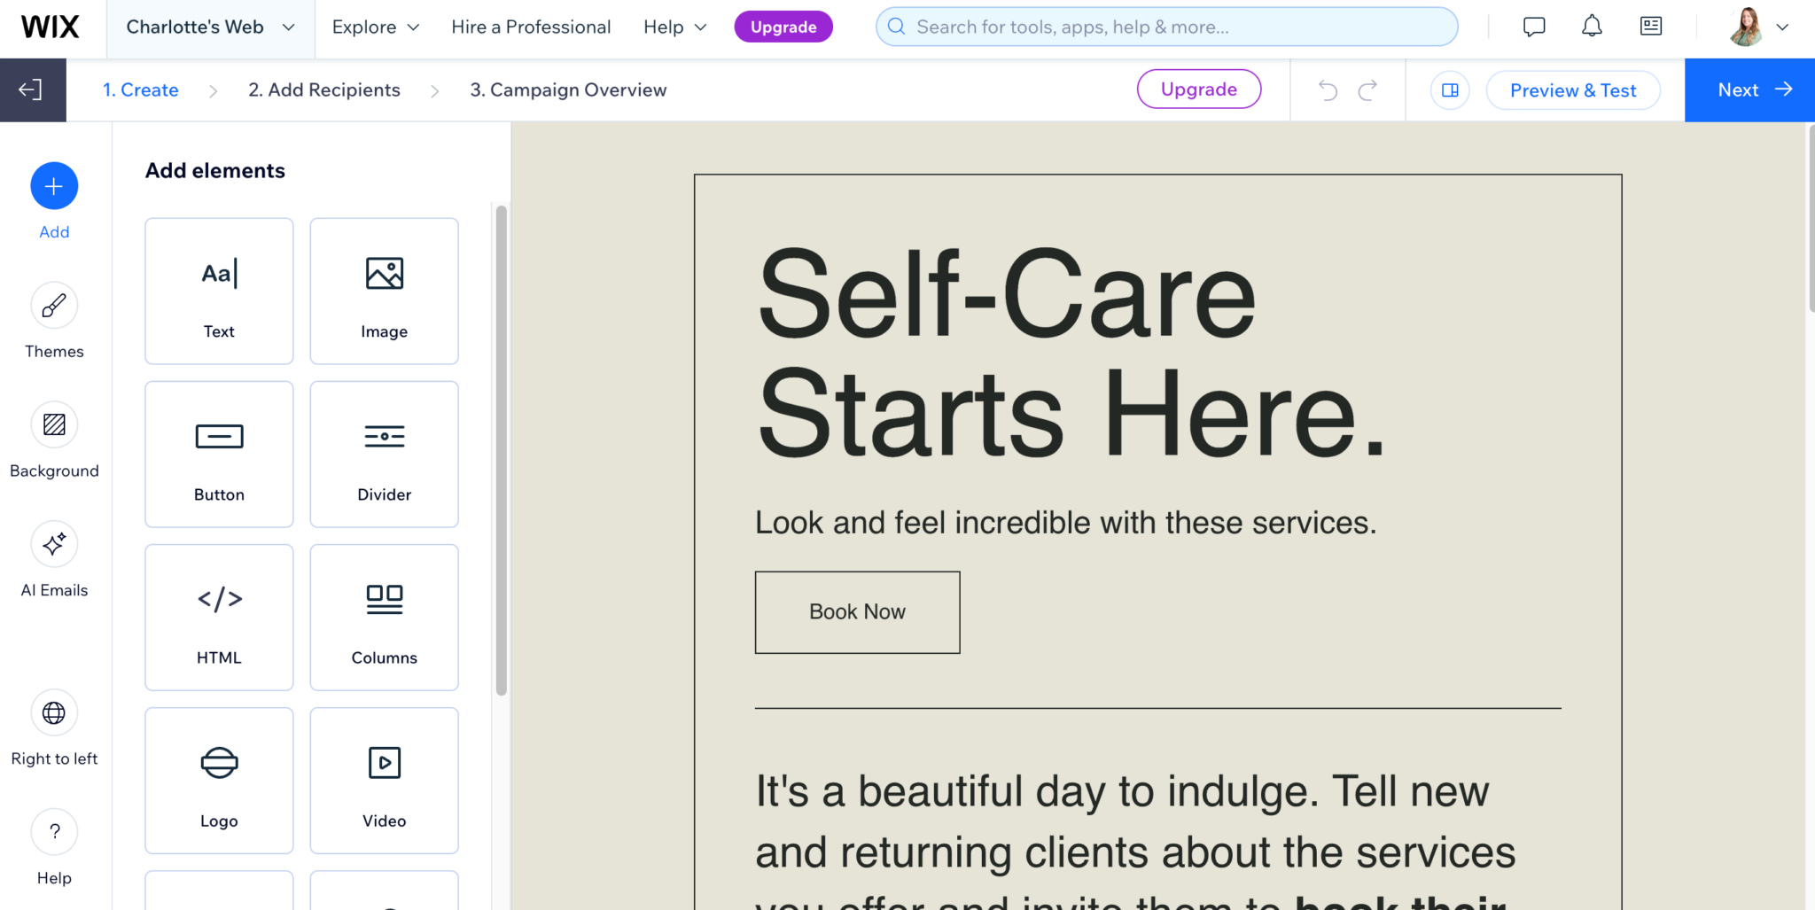Go to step 2 Add Recipients
This screenshot has height=910, width=1815.
(x=323, y=89)
